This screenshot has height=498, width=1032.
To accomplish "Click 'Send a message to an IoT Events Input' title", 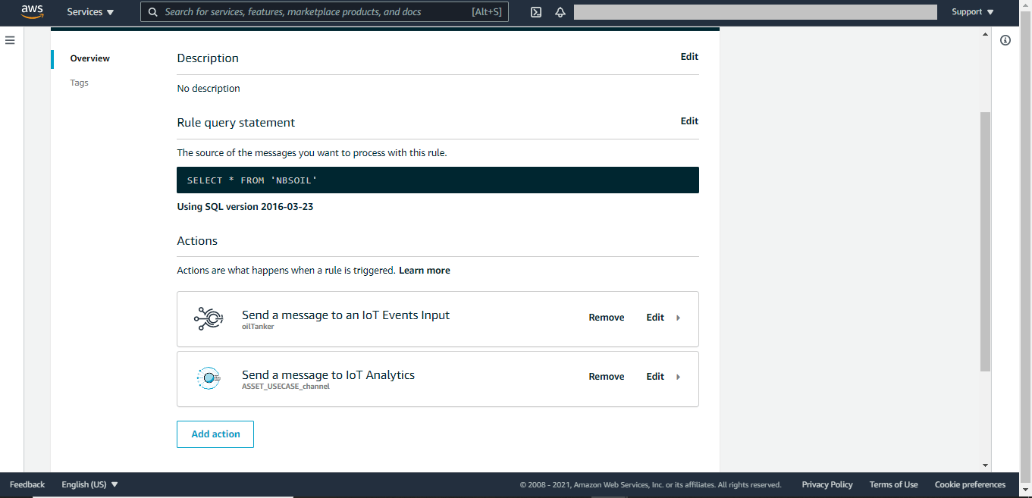I will (x=346, y=315).
